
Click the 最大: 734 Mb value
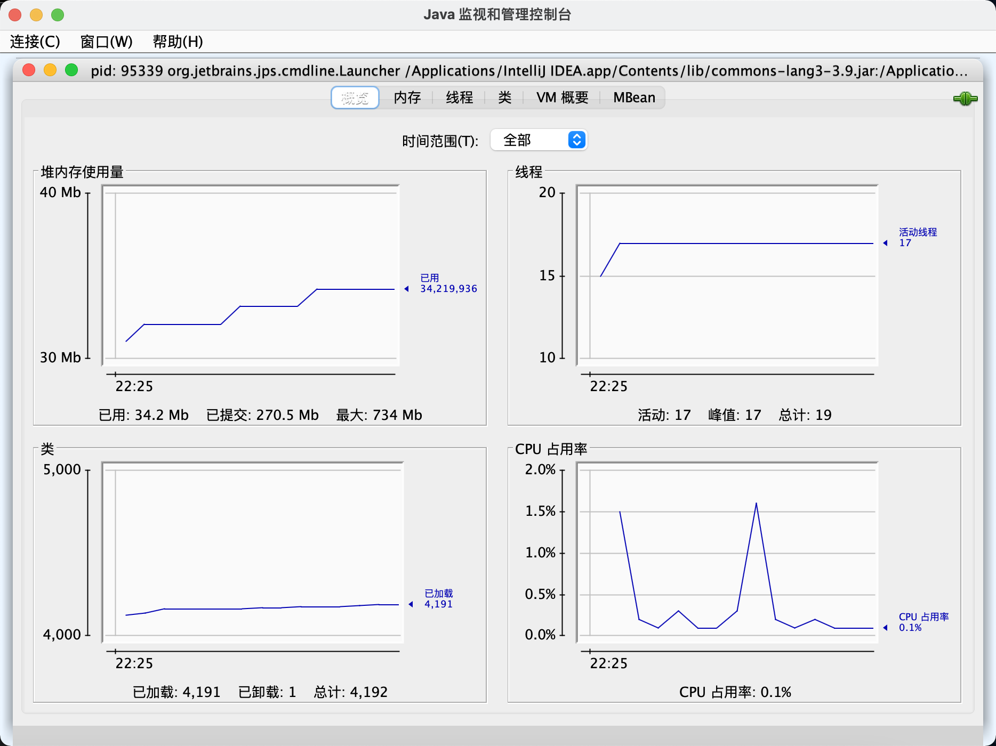(x=379, y=415)
